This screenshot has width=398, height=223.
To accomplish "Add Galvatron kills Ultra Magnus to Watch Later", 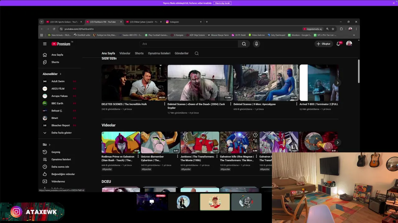I will pos(255,135).
